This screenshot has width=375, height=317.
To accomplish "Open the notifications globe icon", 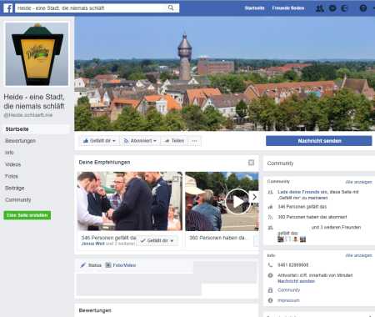I will [344, 8].
